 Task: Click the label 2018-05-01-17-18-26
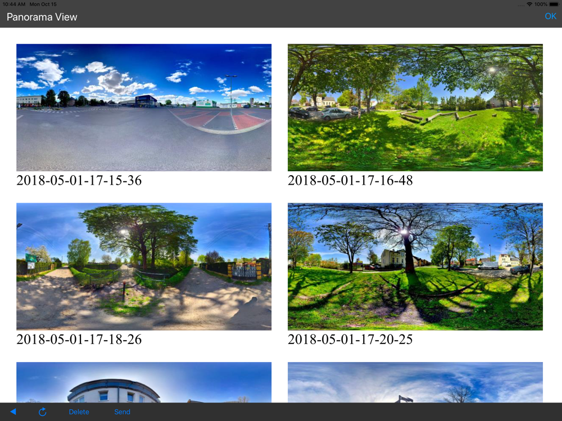point(79,339)
